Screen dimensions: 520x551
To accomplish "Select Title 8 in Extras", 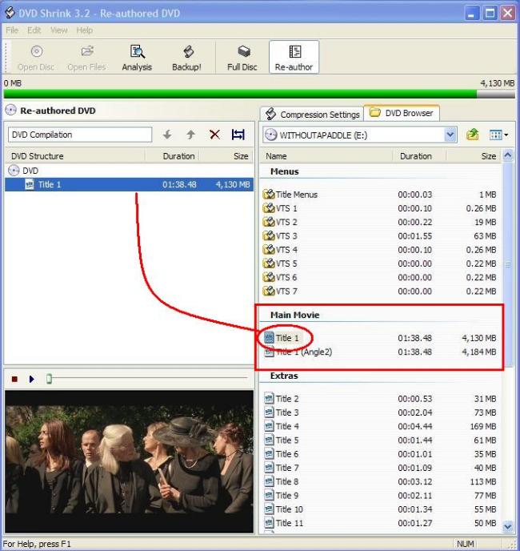I will pyautogui.click(x=282, y=482).
